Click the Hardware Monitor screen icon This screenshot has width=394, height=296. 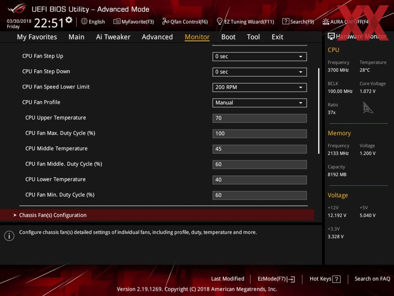(x=331, y=36)
